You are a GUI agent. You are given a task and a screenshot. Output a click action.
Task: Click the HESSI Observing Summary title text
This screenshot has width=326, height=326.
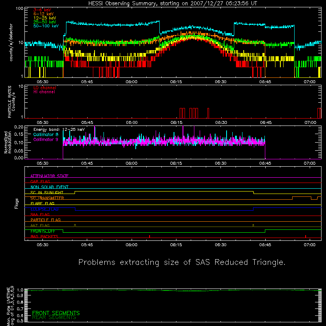pos(173,4)
